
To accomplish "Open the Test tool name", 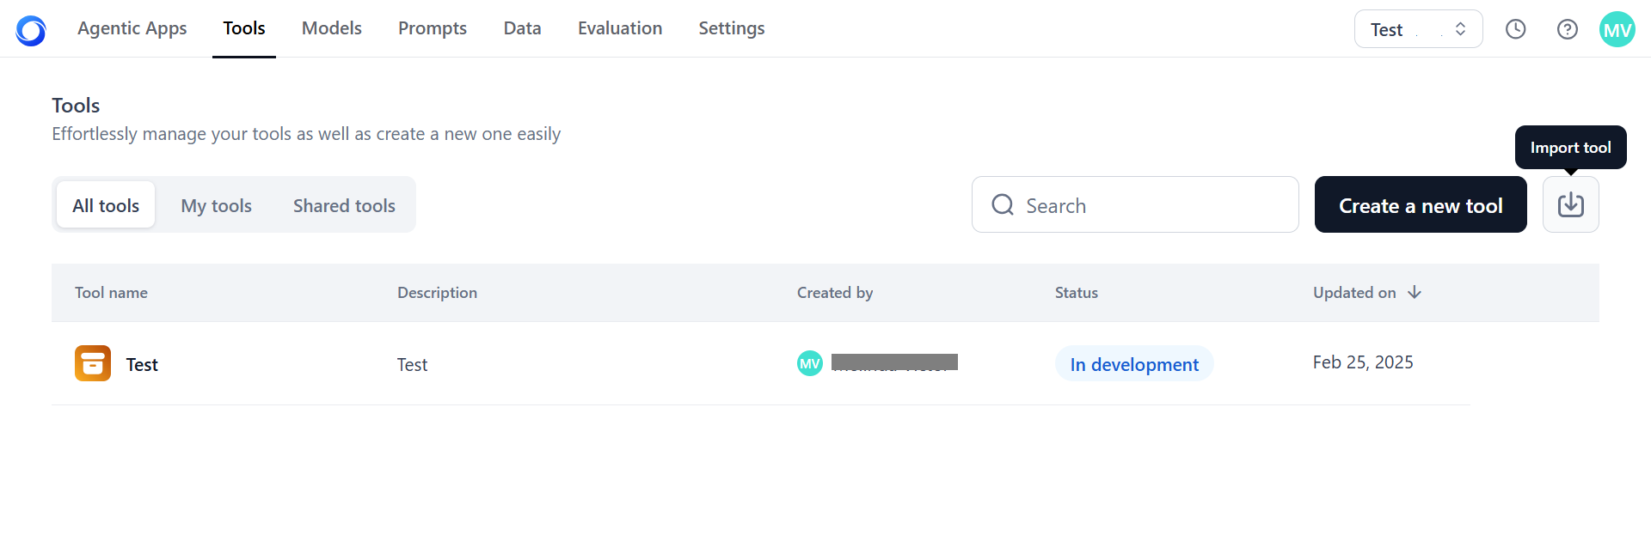I will tap(142, 364).
